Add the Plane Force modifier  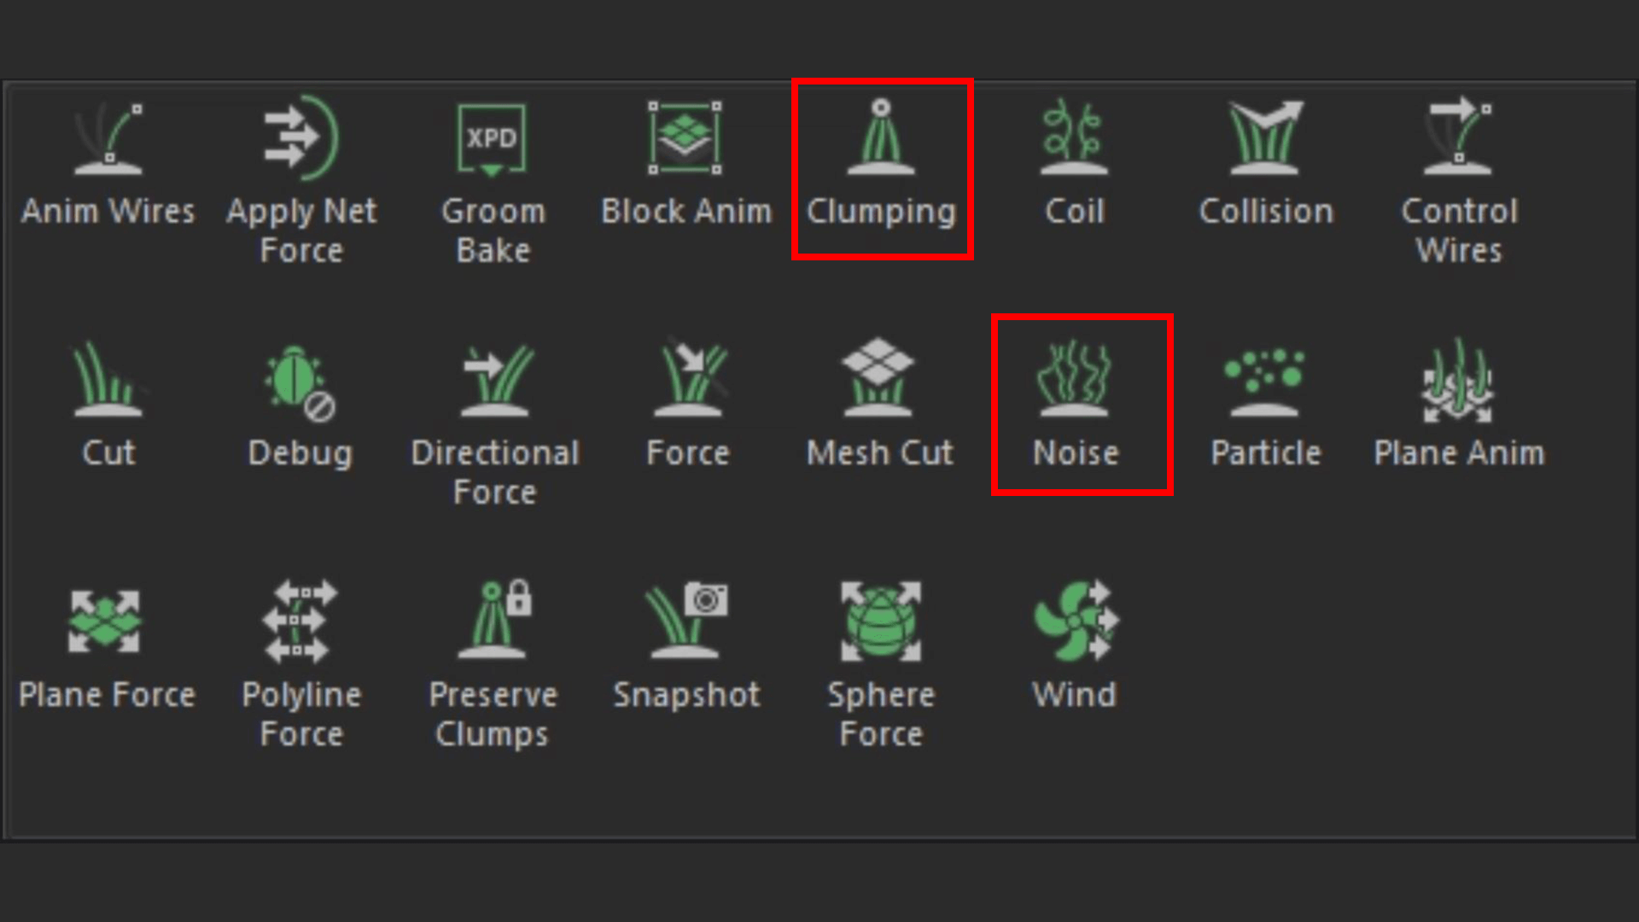105,621
